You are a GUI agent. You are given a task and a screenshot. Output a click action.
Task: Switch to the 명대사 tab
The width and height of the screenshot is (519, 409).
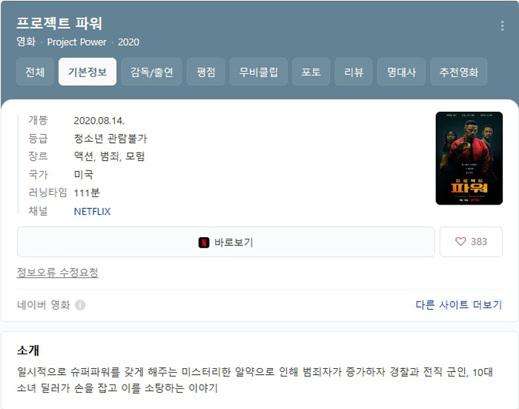point(401,72)
